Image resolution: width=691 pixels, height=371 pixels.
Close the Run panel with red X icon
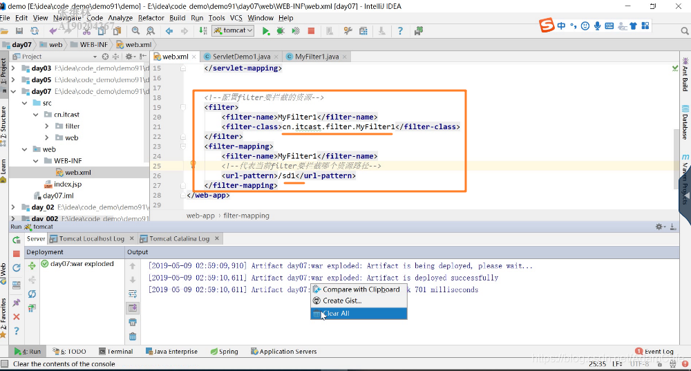coord(17,317)
